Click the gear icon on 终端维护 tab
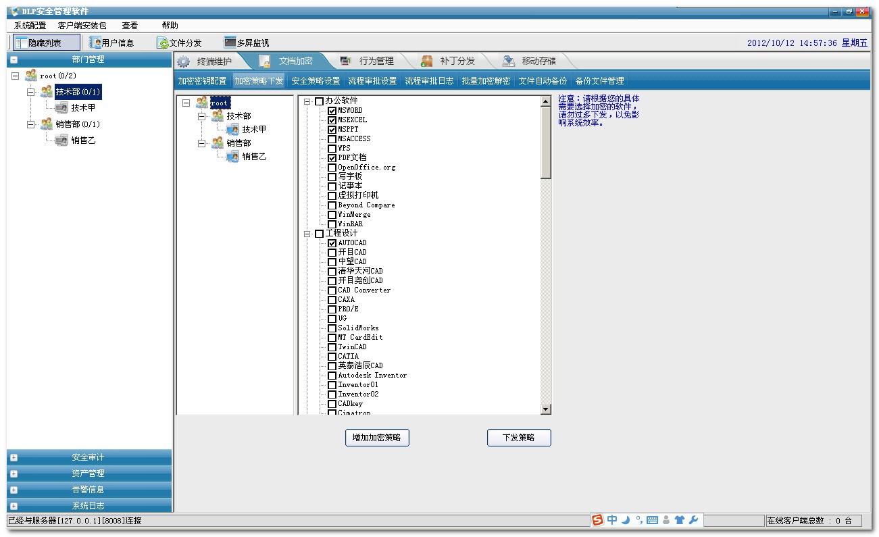The width and height of the screenshot is (879, 537). point(183,61)
